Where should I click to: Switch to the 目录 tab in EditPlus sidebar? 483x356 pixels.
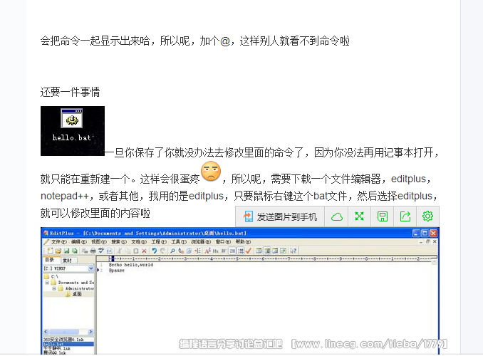point(49,260)
